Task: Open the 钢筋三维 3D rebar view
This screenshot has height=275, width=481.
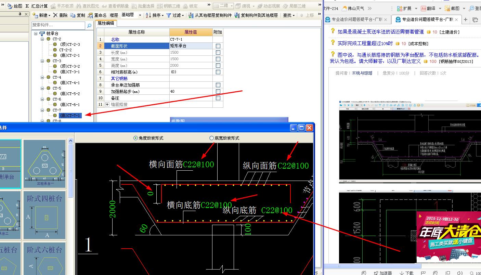Action: point(169,6)
